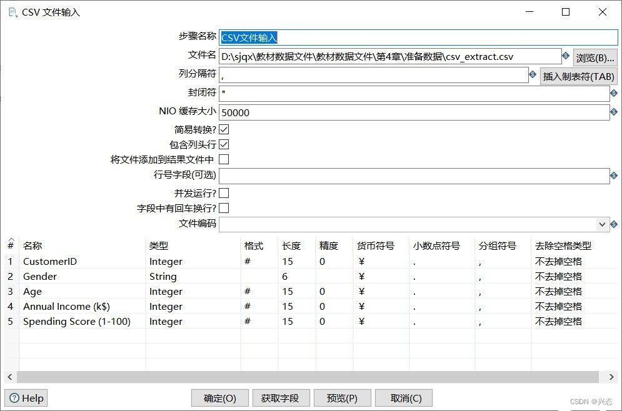Click variable icon beside 封闭符 field
The image size is (622, 411).
(614, 93)
